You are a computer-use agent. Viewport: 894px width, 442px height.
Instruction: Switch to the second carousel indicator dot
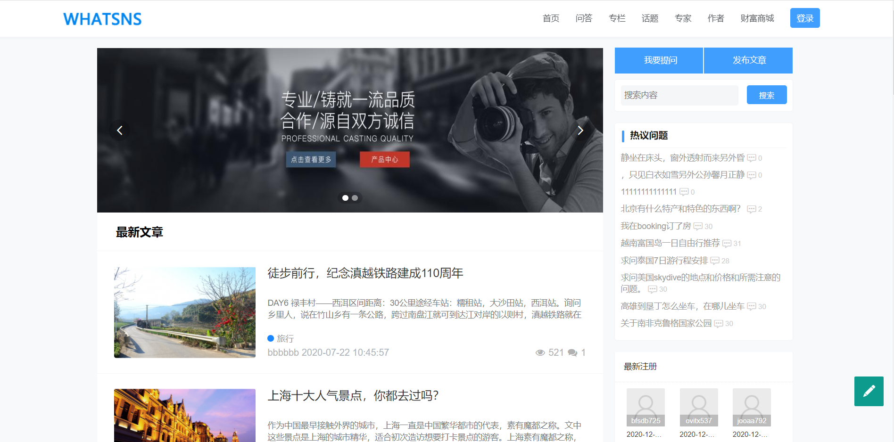coord(355,198)
